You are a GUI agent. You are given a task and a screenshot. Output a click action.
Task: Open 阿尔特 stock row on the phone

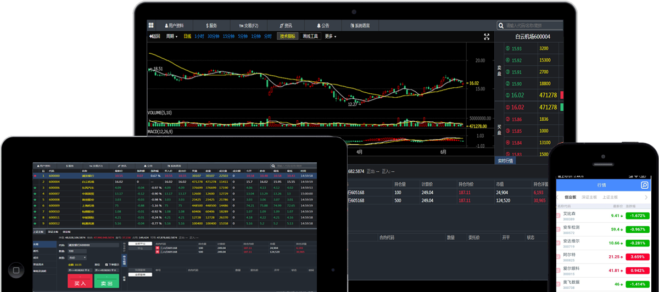(604, 257)
